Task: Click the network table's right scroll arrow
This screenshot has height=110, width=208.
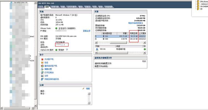Action: tap(145, 53)
